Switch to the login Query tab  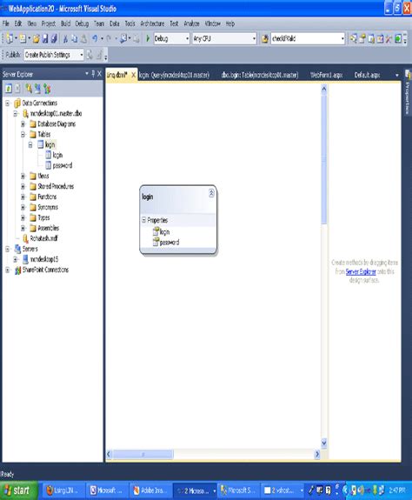point(175,75)
